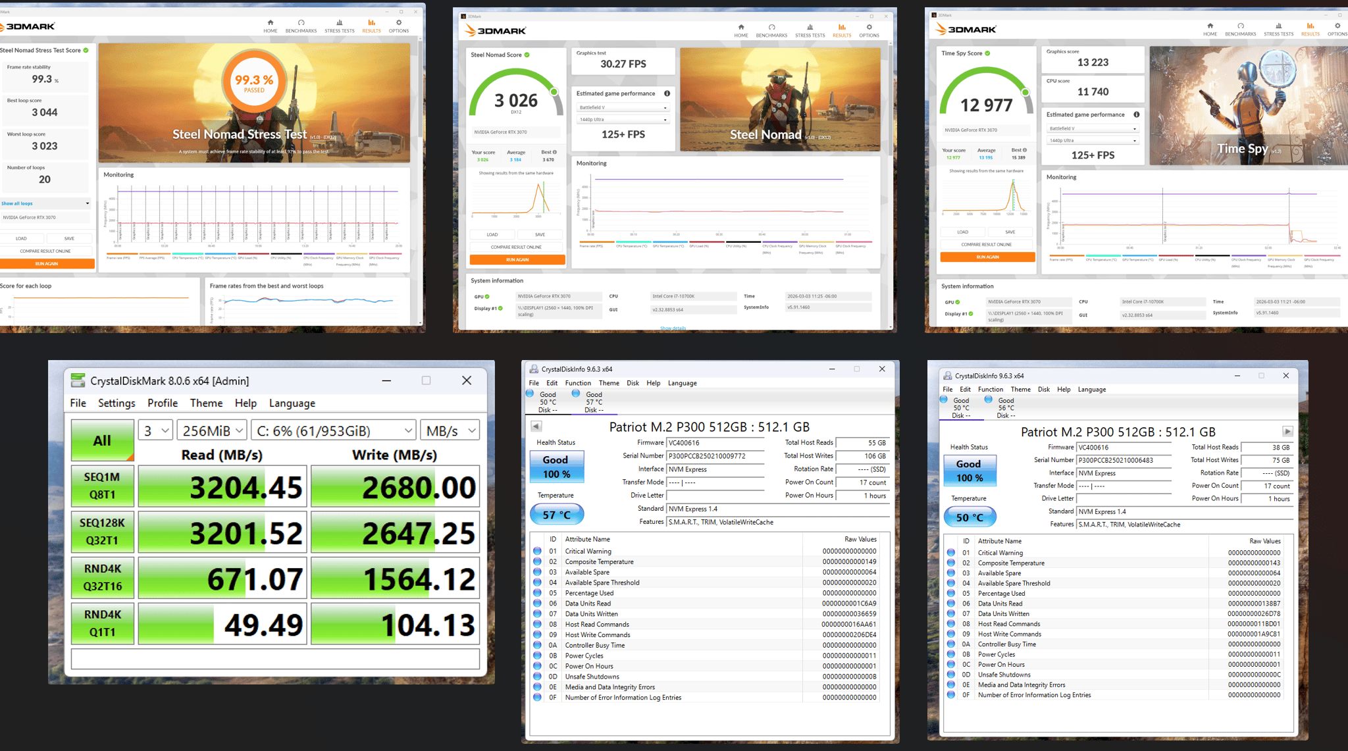This screenshot has width=1348, height=751.
Task: Open the Settings menu in CrystalDiskMark
Action: tap(117, 403)
